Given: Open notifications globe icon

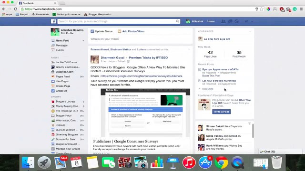Looking at the screenshot, I should (236, 21).
